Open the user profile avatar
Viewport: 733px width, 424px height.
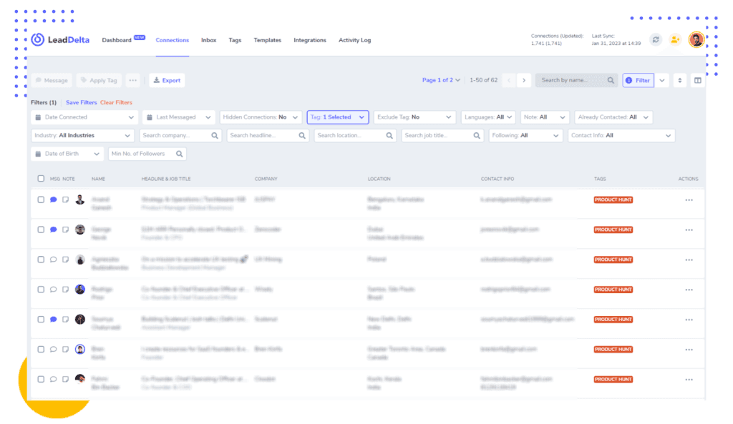[x=696, y=40]
